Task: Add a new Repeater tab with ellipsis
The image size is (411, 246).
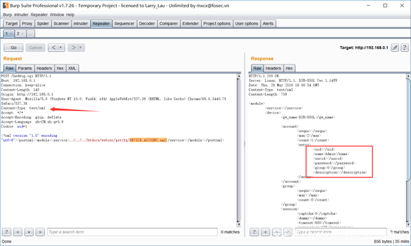Action: tap(30, 34)
